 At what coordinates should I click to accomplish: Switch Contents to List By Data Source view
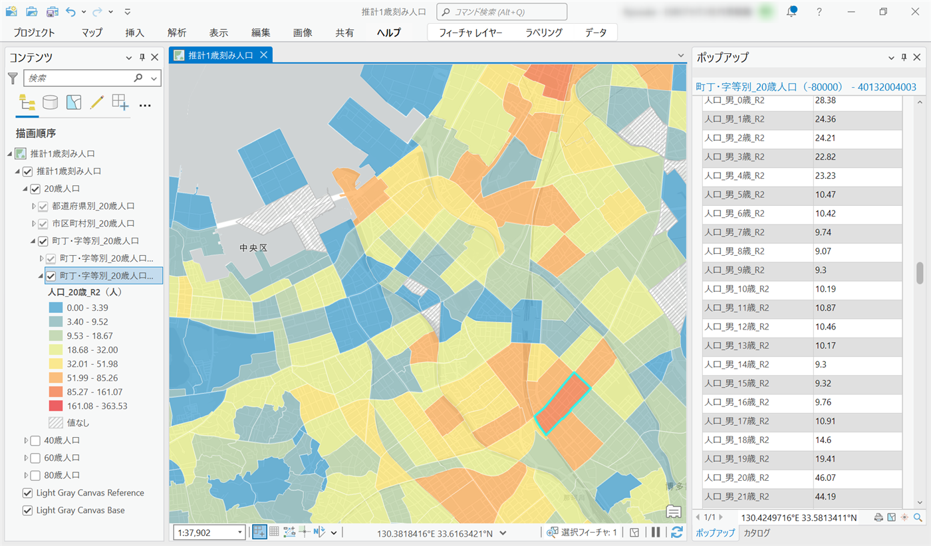(x=50, y=102)
